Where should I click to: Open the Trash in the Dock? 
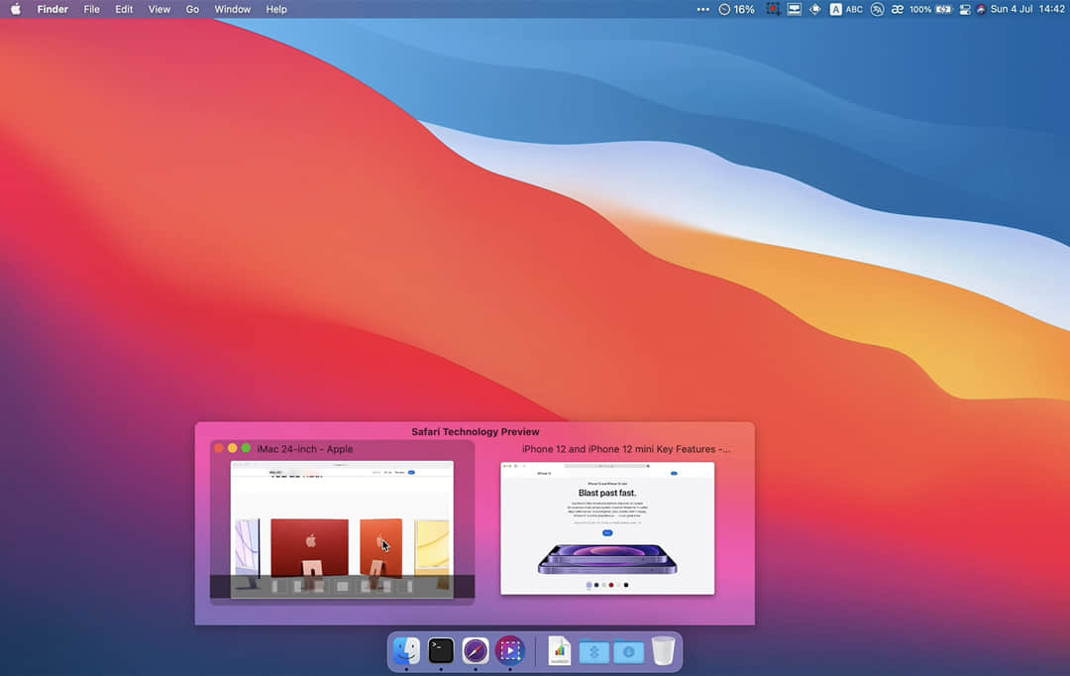pos(663,651)
